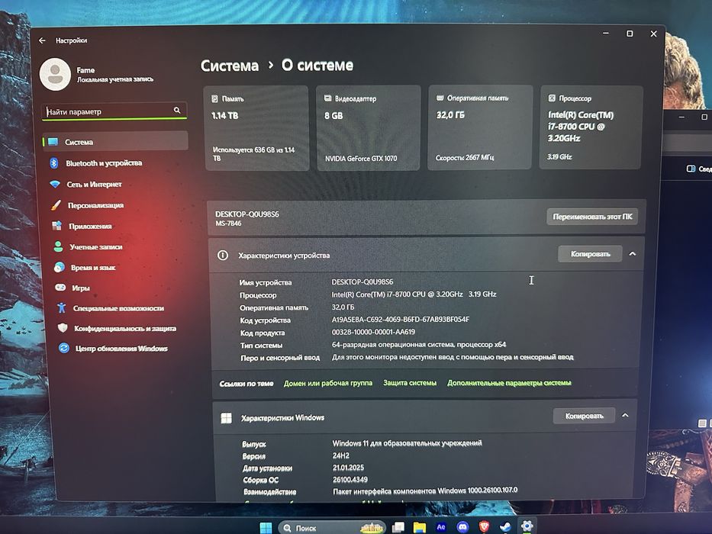Image resolution: width=712 pixels, height=534 pixels.
Task: Click the green person Учетные записи icon
Action: pos(58,246)
